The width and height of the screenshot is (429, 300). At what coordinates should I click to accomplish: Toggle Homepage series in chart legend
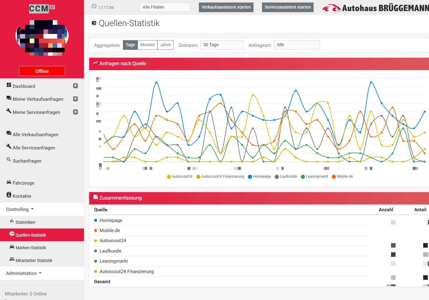[260, 177]
